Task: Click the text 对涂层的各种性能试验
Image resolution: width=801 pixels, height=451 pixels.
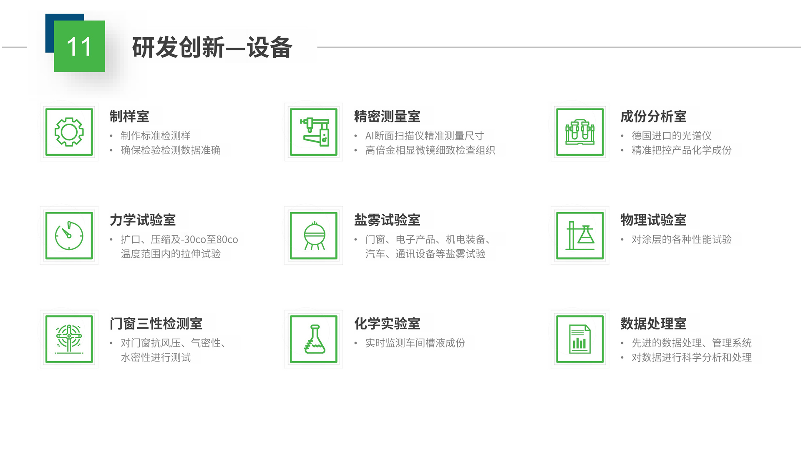Action: (681, 239)
